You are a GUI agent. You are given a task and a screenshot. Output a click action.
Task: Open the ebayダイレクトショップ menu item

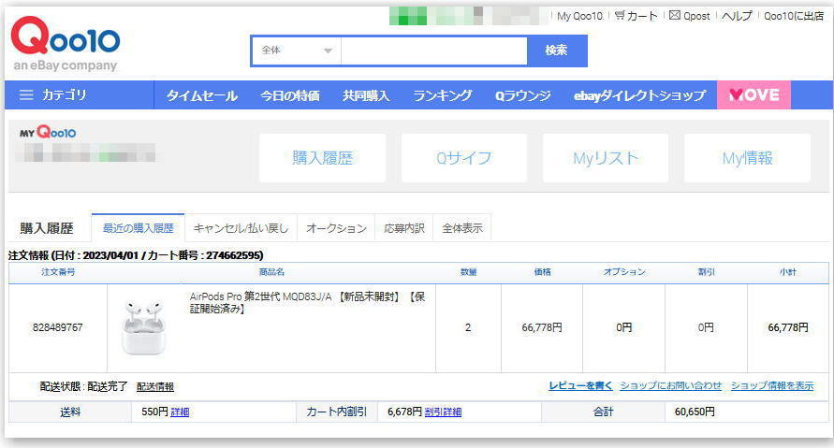tap(640, 95)
